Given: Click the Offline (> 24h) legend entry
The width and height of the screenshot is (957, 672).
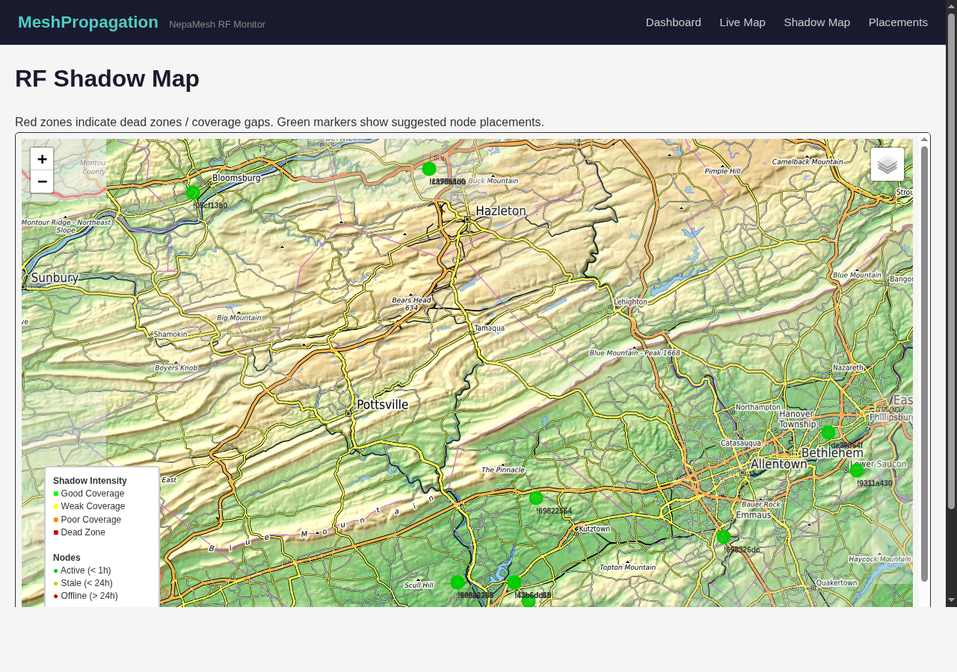Looking at the screenshot, I should 86,596.
